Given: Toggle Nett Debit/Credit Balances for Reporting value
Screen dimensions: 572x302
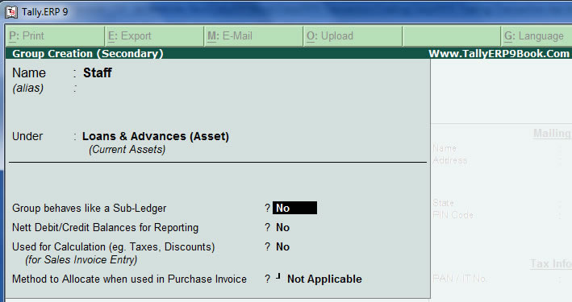Looking at the screenshot, I should pyautogui.click(x=282, y=228).
